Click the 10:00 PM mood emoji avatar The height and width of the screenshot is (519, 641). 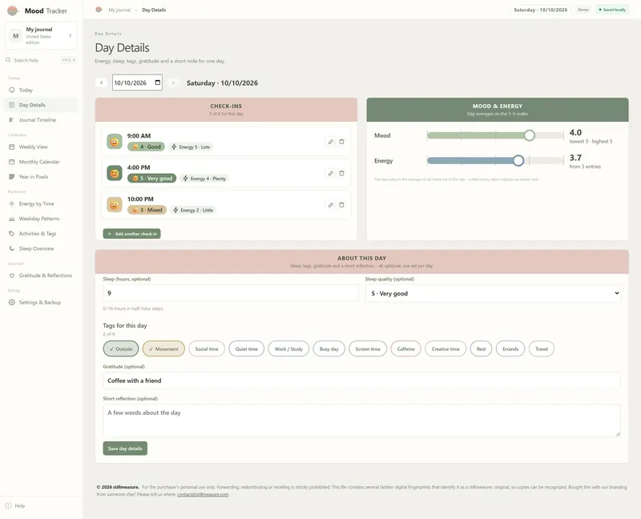pos(115,205)
